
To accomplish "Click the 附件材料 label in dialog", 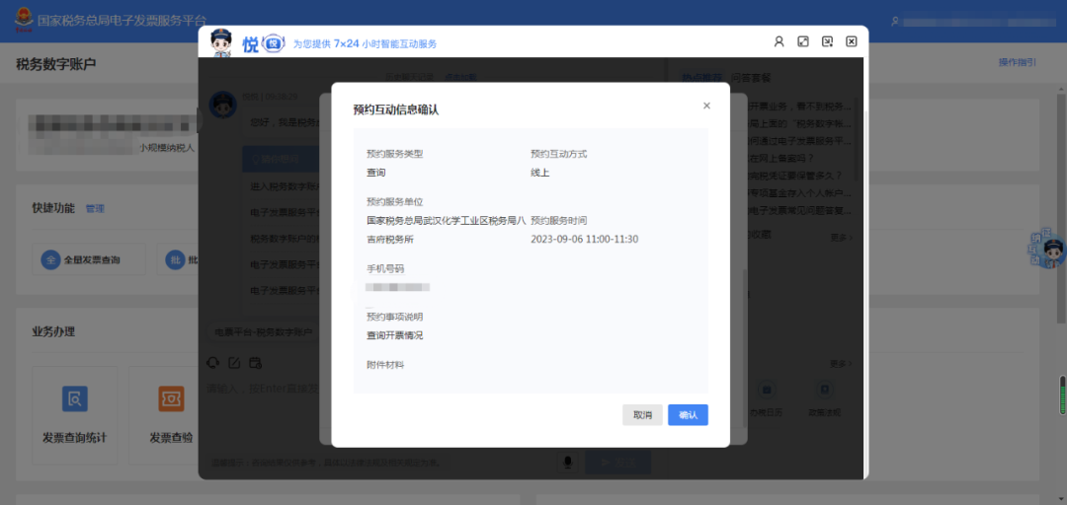I will point(385,365).
